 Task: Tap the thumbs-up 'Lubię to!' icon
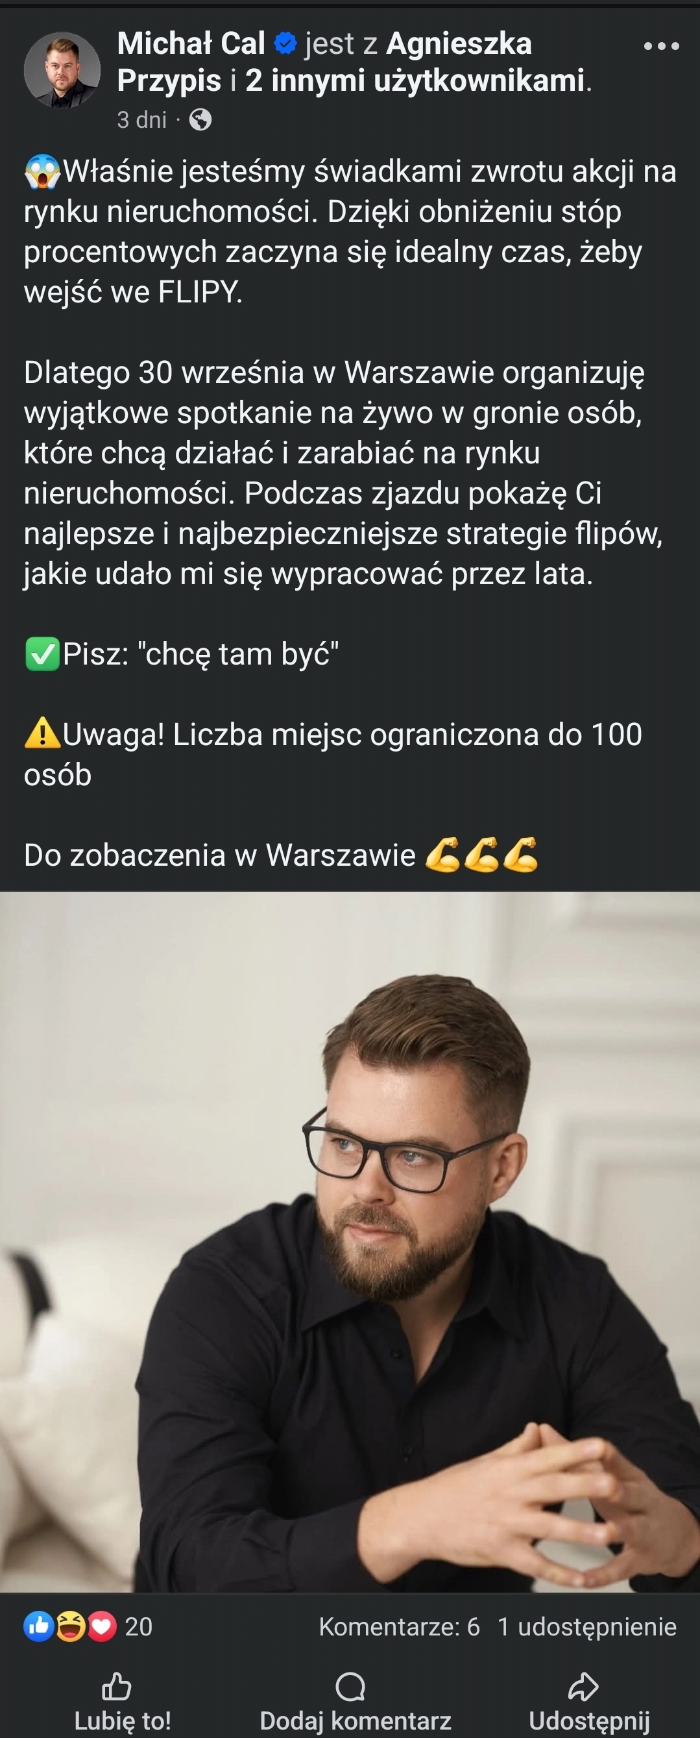click(x=117, y=1686)
